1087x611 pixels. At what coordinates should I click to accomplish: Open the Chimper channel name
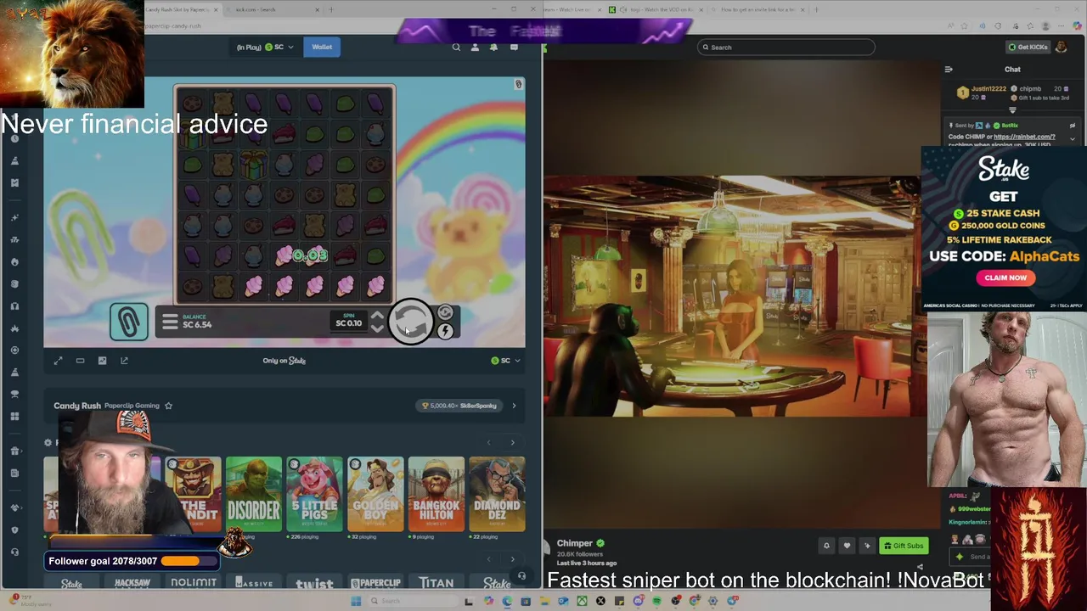point(575,543)
